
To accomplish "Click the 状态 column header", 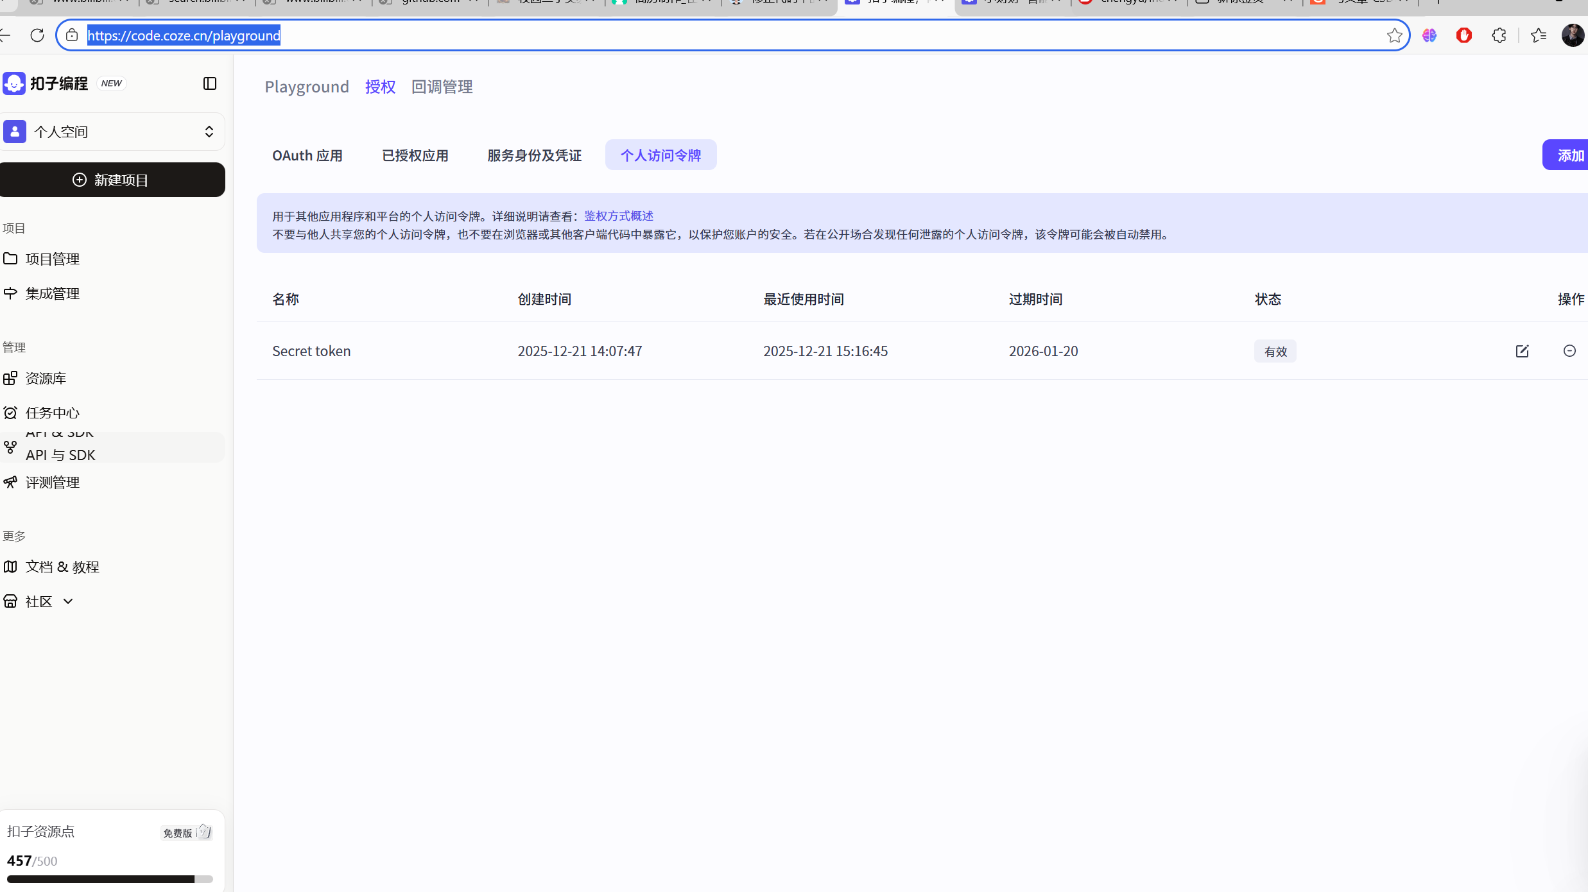I will [1268, 299].
